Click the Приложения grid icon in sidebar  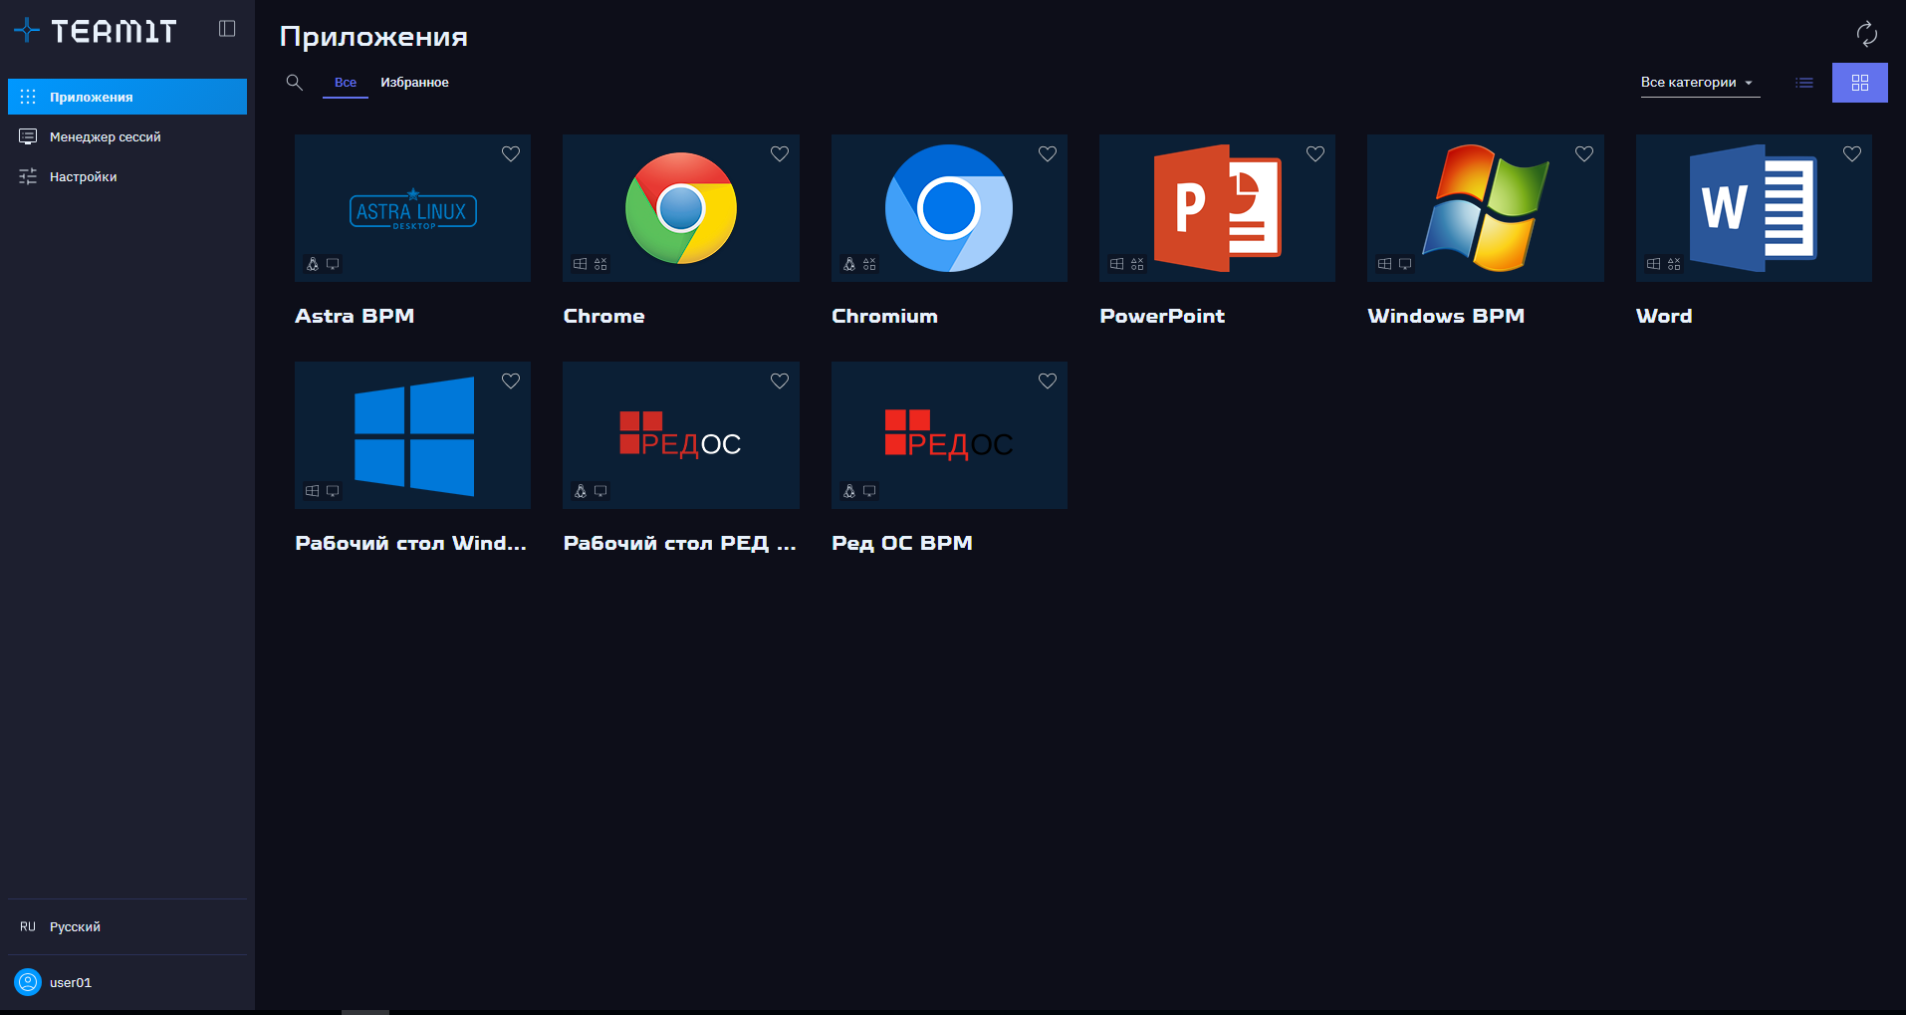(x=28, y=97)
